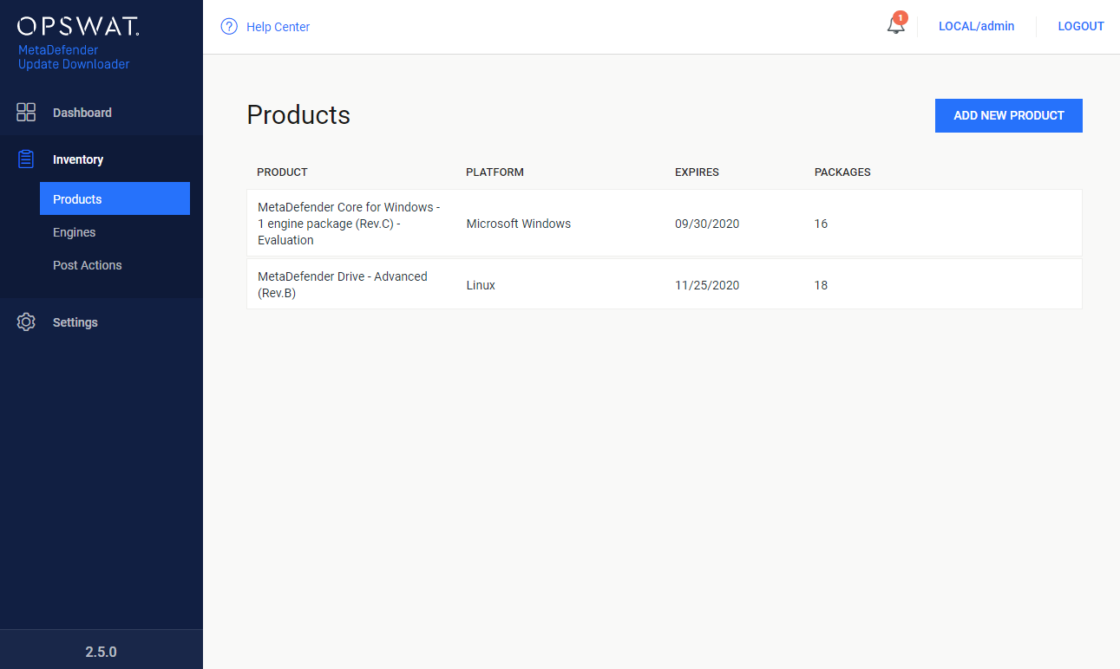Click the OPSWAT logo

78,26
